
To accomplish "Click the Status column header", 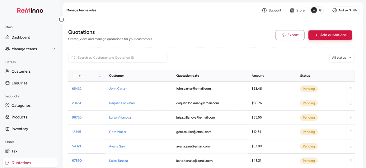I will 305,76.
